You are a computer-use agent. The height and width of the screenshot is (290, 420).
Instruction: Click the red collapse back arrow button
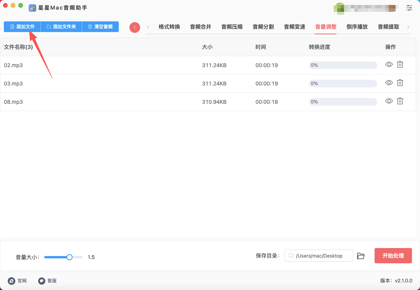(135, 27)
